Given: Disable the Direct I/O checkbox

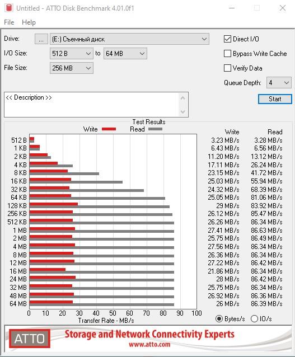Looking at the screenshot, I should coord(228,39).
